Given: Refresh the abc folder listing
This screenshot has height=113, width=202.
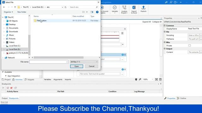Looking at the screenshot, I should 65,7.
